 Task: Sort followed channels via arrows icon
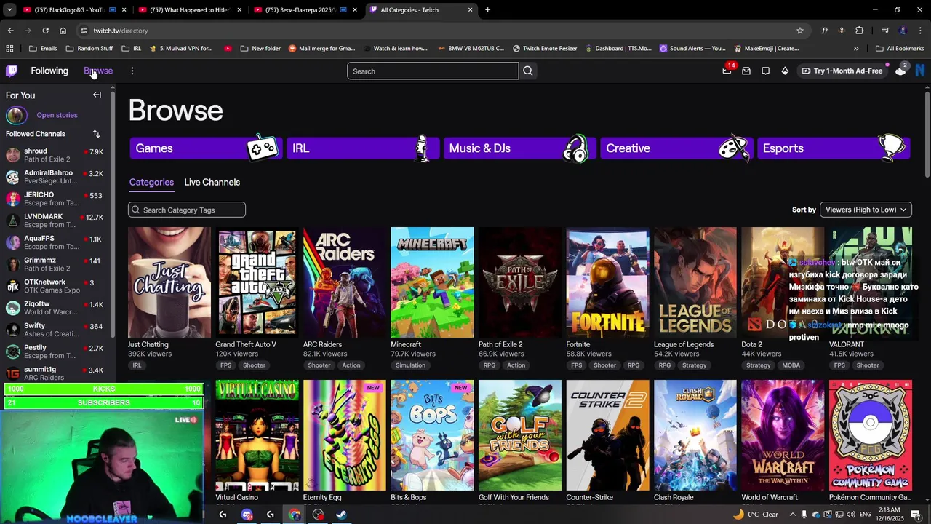click(96, 134)
